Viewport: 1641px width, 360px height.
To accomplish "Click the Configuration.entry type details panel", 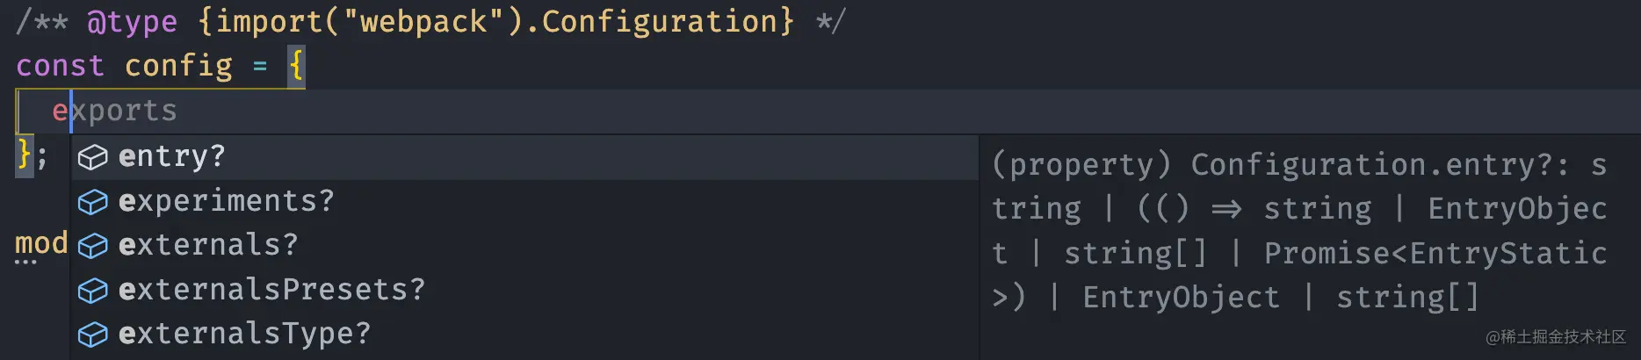I will tap(1300, 231).
